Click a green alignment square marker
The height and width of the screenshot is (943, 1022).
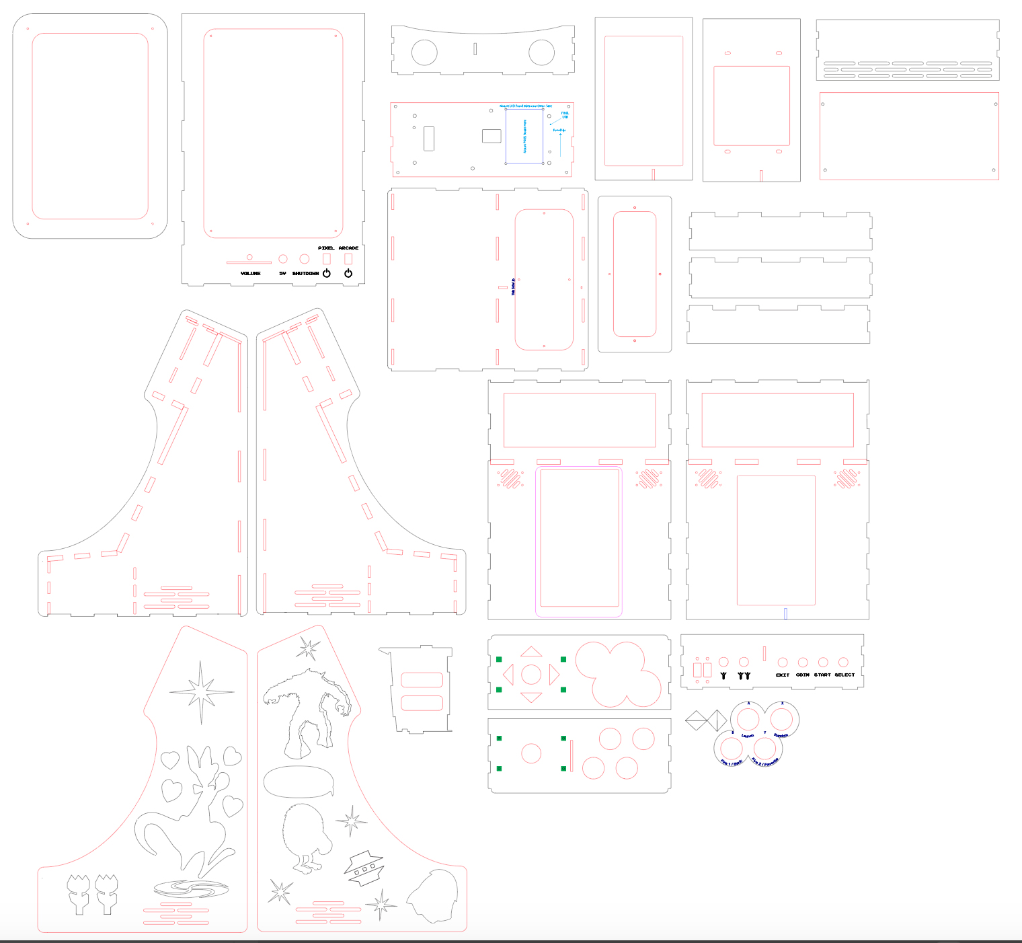[499, 659]
